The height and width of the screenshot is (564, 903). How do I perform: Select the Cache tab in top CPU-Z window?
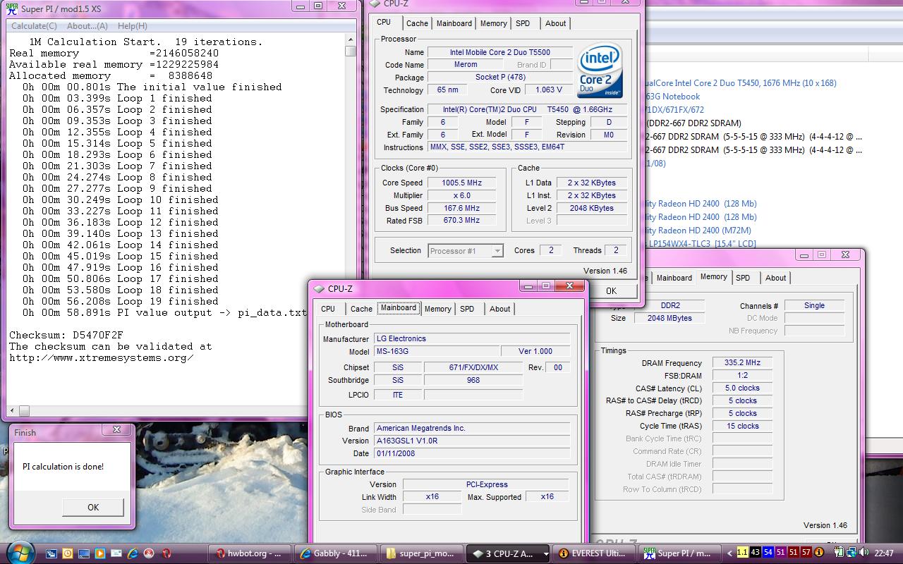pyautogui.click(x=417, y=23)
